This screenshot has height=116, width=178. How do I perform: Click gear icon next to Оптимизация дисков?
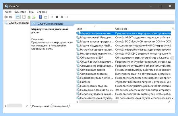click(78, 70)
